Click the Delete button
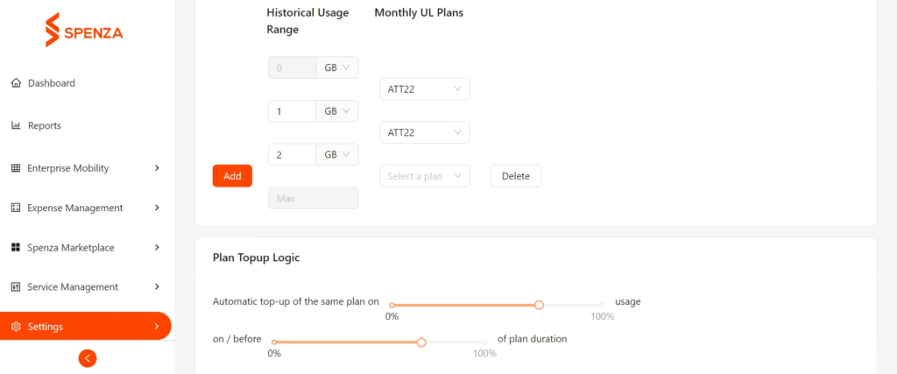This screenshot has width=897, height=374. click(515, 176)
